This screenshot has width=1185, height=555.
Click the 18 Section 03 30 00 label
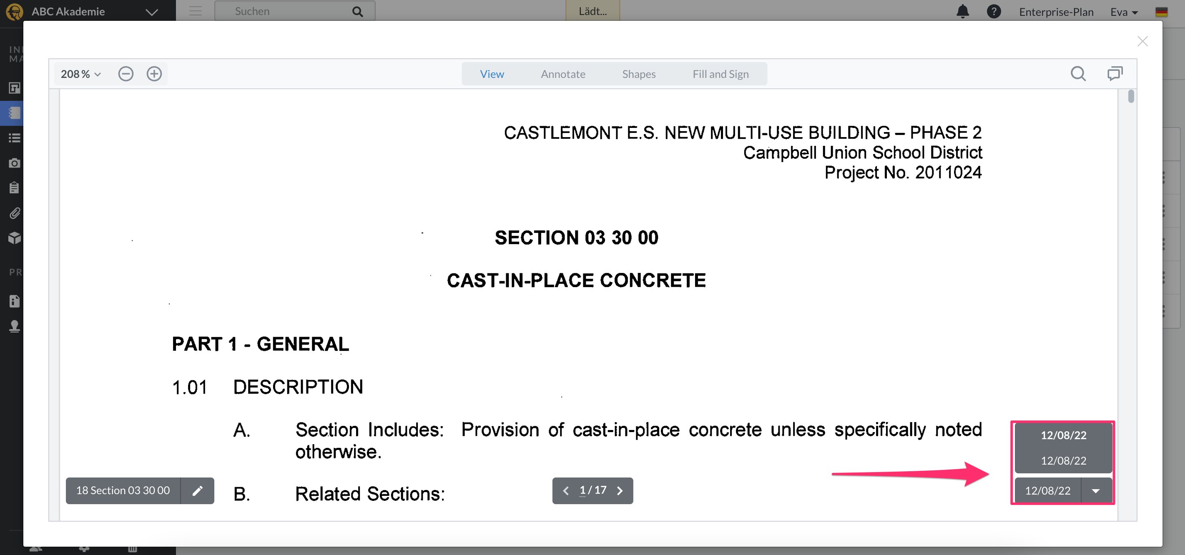pos(123,491)
